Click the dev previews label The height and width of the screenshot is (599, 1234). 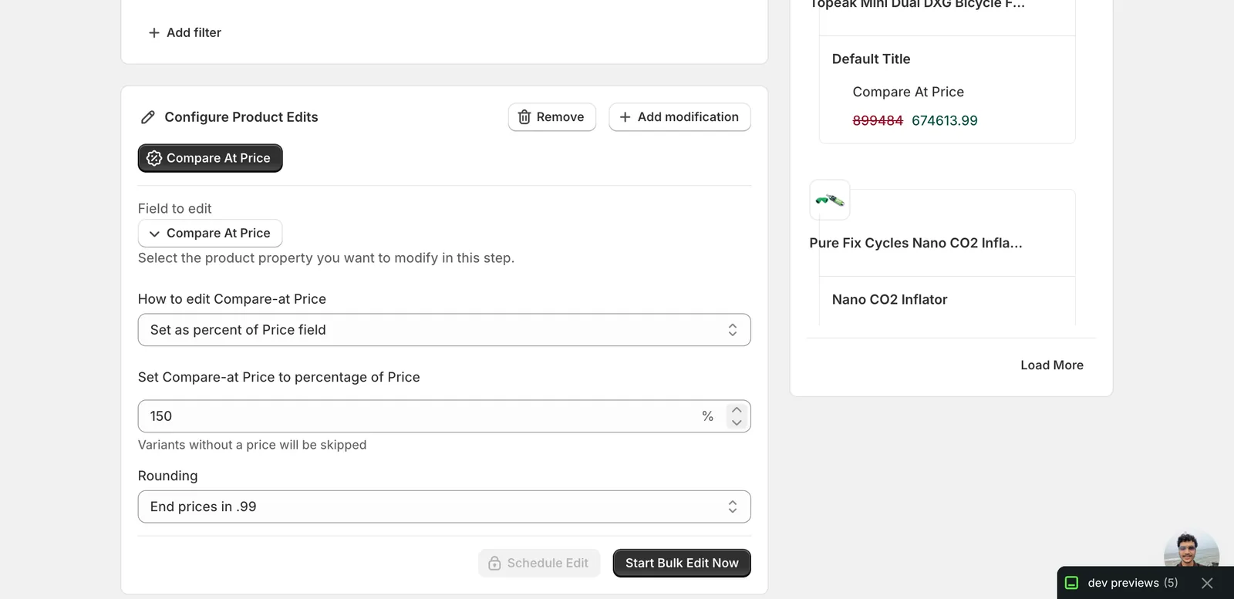(x=1124, y=583)
